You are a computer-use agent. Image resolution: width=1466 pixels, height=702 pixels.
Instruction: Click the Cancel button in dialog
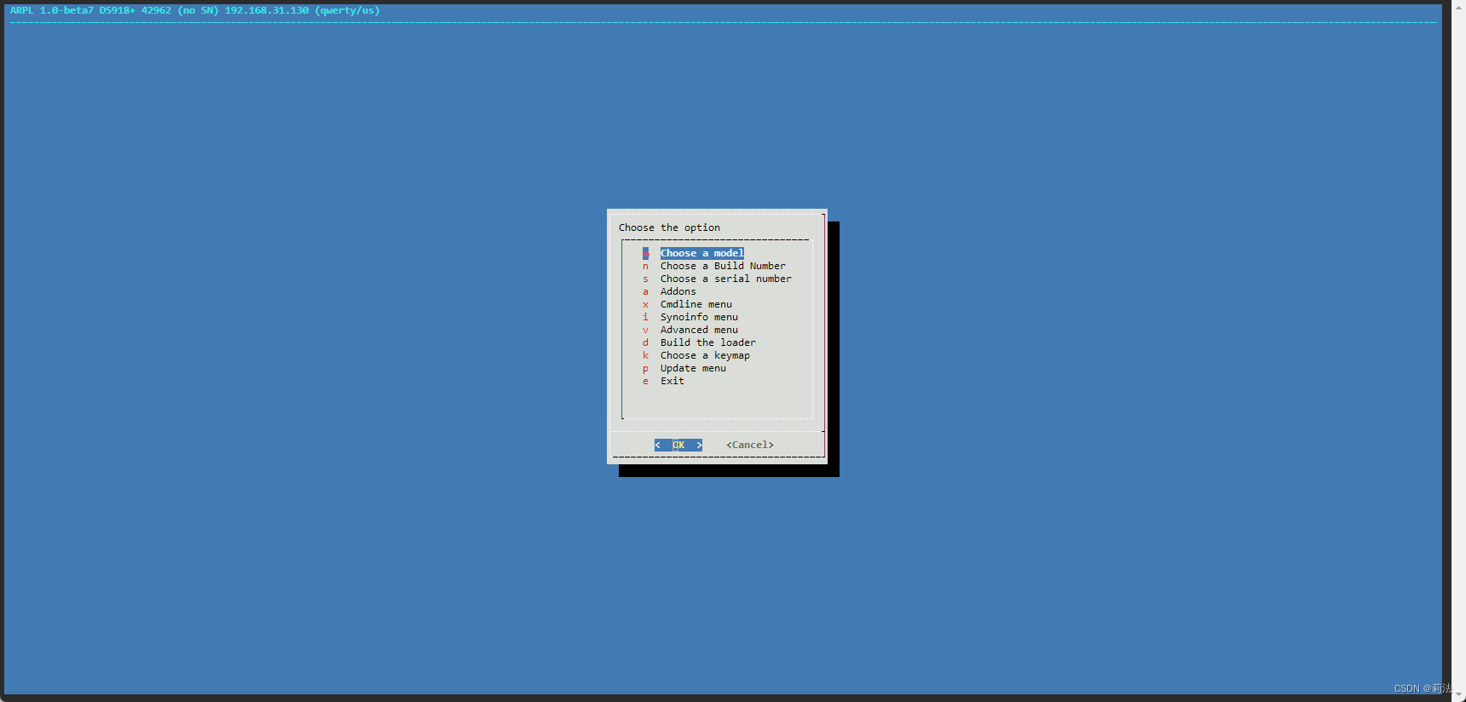(x=750, y=445)
